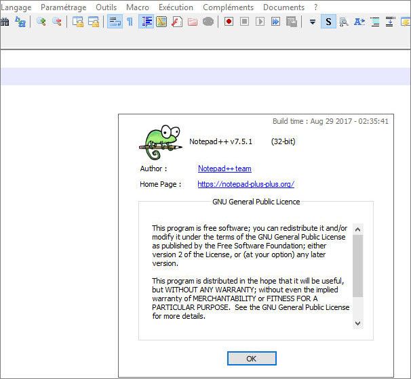The height and width of the screenshot is (379, 411).
Task: Click OK to close the About dialog
Action: (252, 358)
